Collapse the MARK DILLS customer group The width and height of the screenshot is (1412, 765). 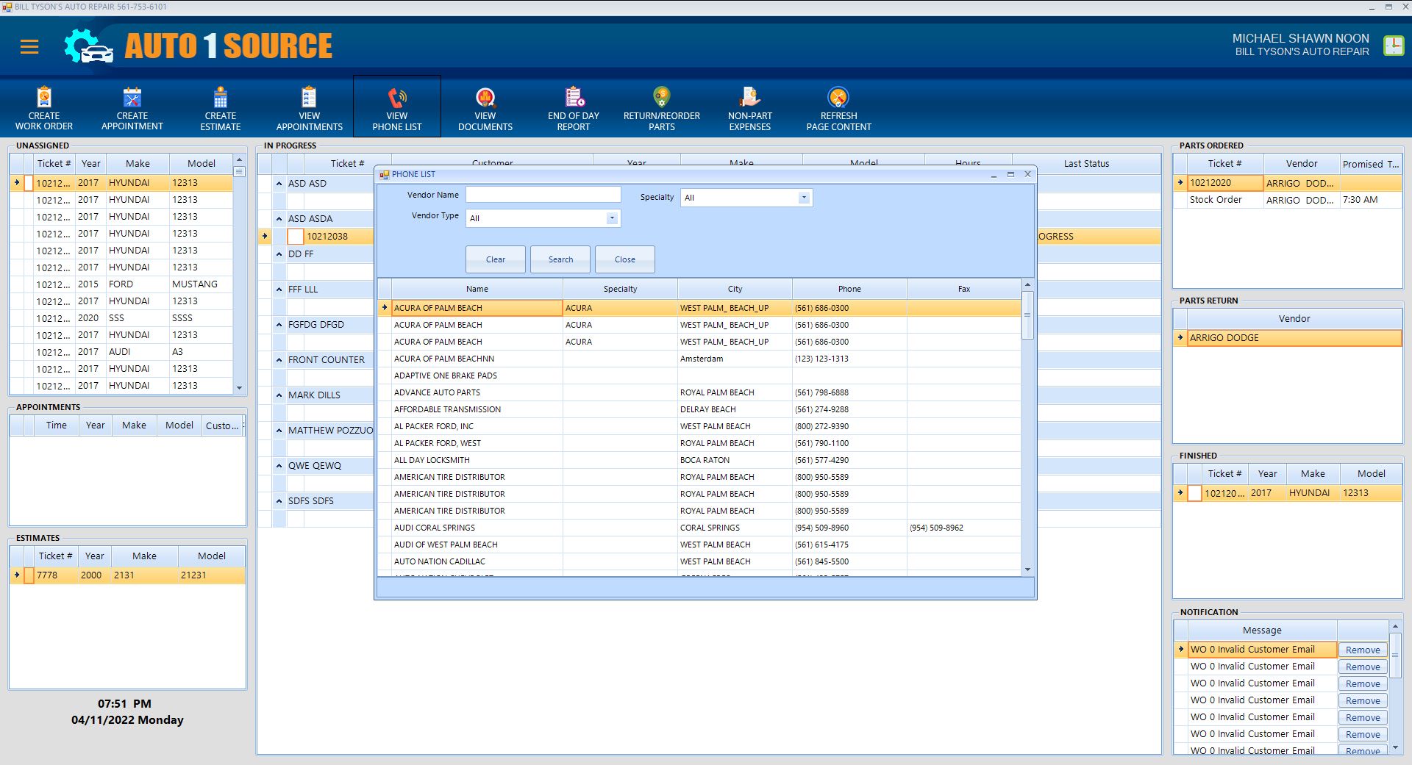pyautogui.click(x=279, y=395)
